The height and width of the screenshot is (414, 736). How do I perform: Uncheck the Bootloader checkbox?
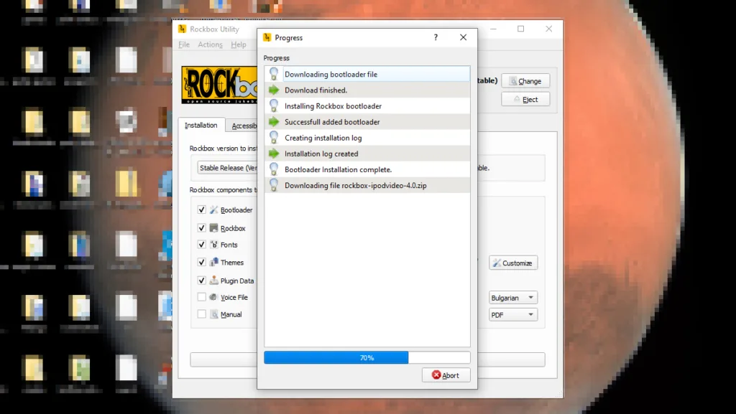202,210
